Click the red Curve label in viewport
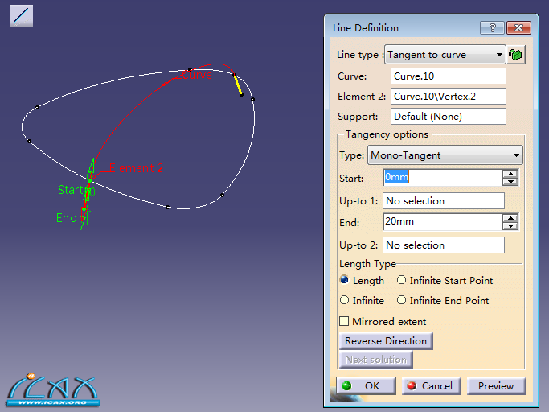549x412 pixels. [197, 75]
